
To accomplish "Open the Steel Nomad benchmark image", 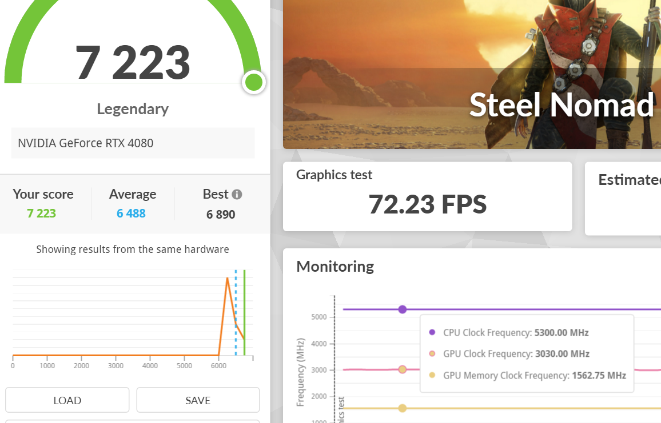I will click(472, 74).
